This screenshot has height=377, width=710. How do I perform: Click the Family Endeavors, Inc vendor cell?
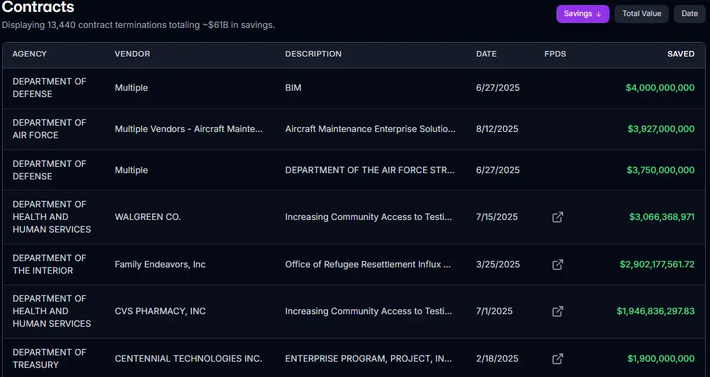click(x=161, y=265)
